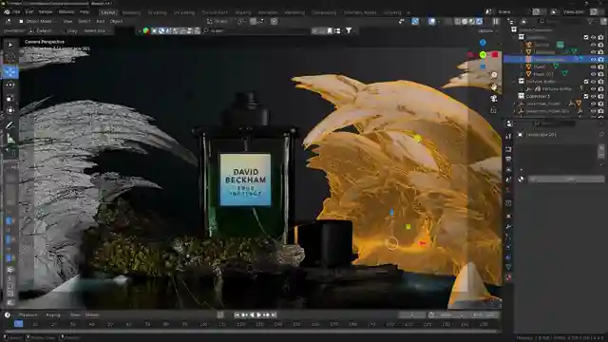Uncheck the Collection 3 checkbox
Screen dimensions: 608x342
point(586,96)
